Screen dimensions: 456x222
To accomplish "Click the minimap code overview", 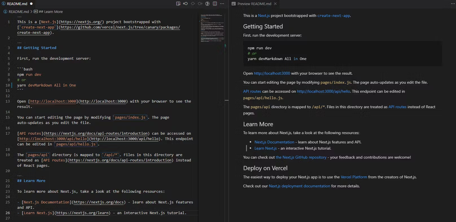I will [212, 28].
